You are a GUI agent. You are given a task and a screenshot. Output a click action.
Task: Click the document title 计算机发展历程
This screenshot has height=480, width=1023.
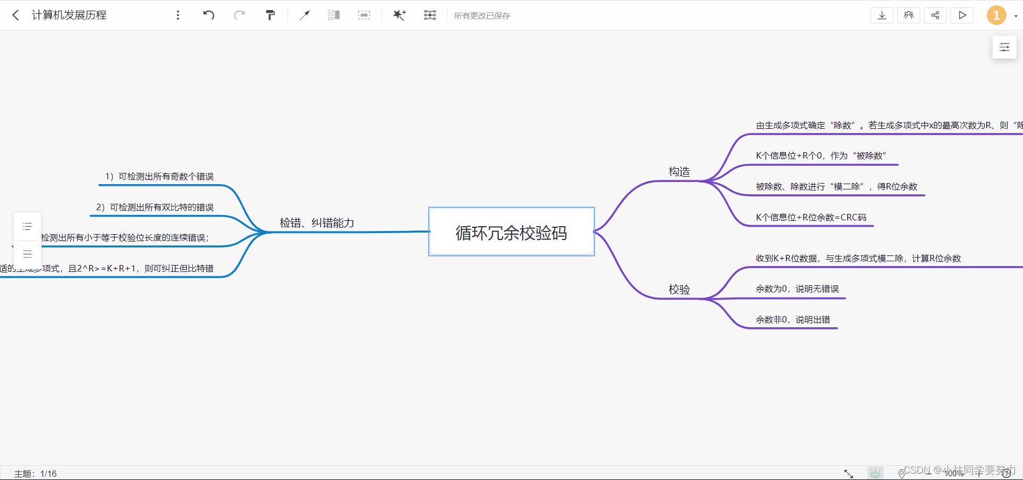[69, 15]
